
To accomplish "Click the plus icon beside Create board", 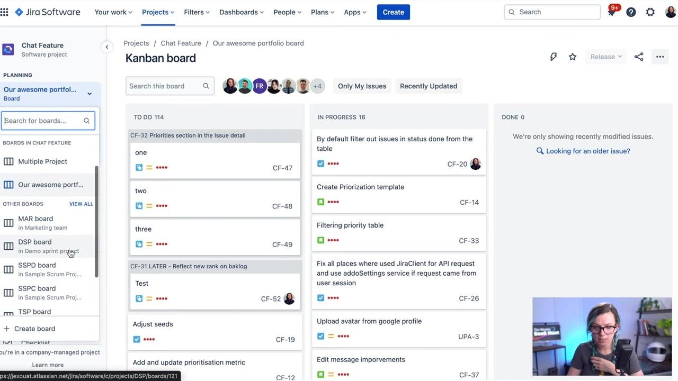I will [x=7, y=329].
